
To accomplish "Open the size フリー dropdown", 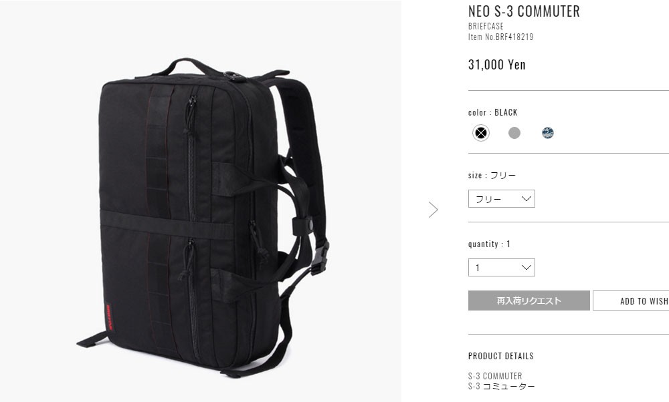I will coord(501,199).
